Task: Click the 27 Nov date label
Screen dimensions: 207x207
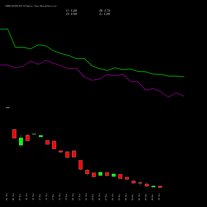Action: pos(106,197)
